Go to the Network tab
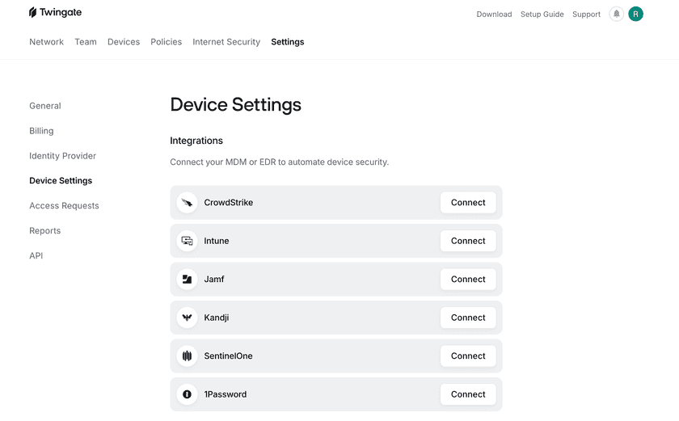 coord(46,42)
